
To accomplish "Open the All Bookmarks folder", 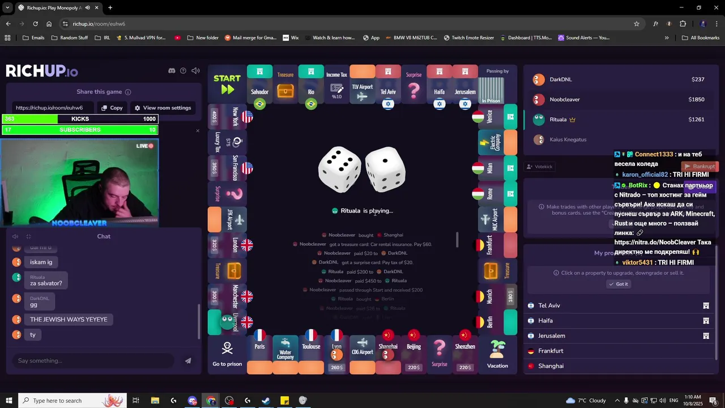I will 701,38.
